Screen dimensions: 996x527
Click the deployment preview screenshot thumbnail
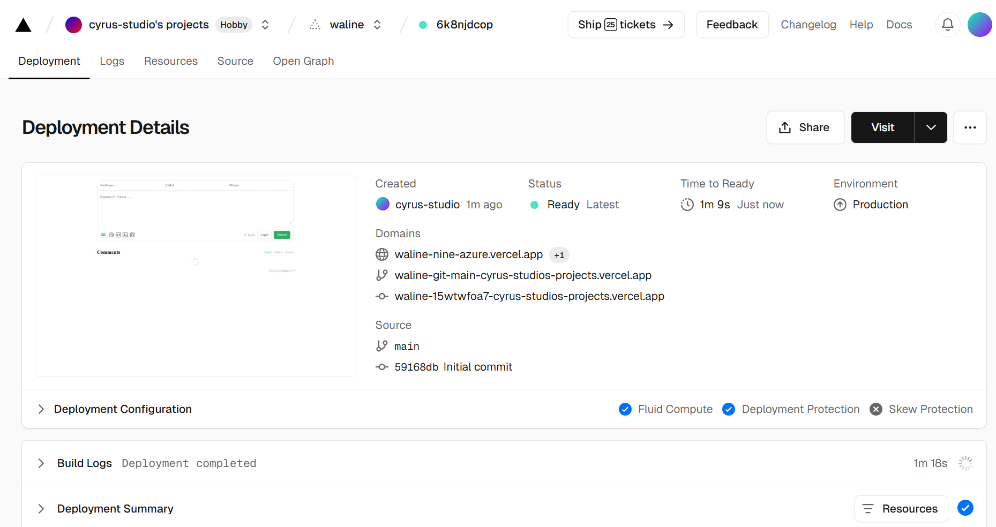196,276
